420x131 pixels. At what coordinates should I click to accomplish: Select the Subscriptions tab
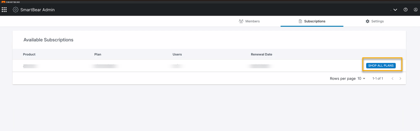tap(312, 21)
